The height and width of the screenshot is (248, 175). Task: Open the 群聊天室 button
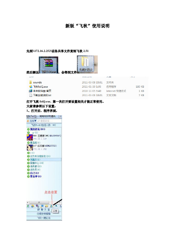click(44, 209)
